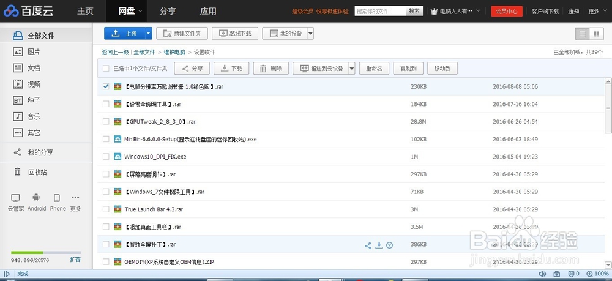
Task: Click the 云管家 desktop client icon
Action: (x=16, y=198)
